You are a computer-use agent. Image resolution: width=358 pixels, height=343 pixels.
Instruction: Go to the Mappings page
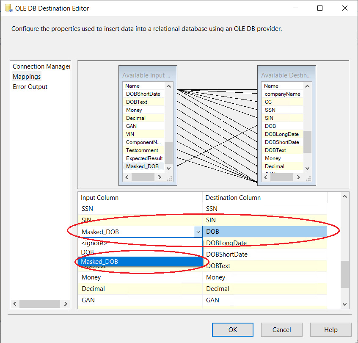27,77
